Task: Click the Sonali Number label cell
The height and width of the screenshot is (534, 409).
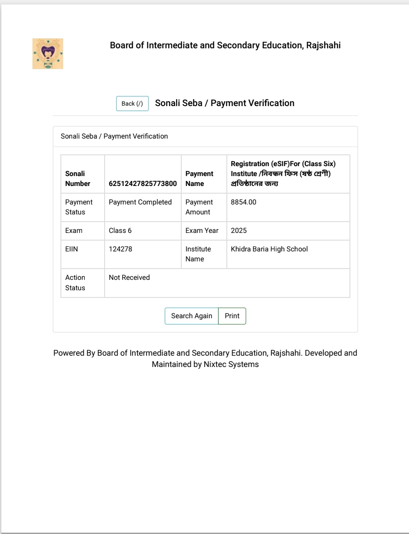Action: click(78, 179)
